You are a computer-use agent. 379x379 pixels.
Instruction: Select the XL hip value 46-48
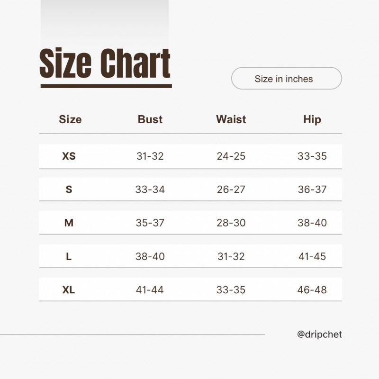point(312,289)
